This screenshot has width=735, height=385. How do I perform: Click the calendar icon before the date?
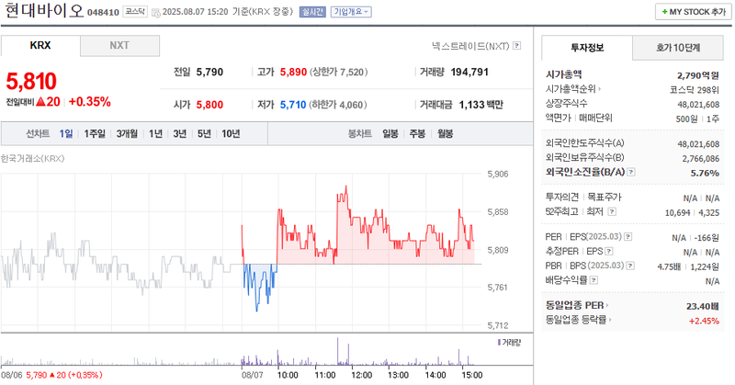point(156,12)
